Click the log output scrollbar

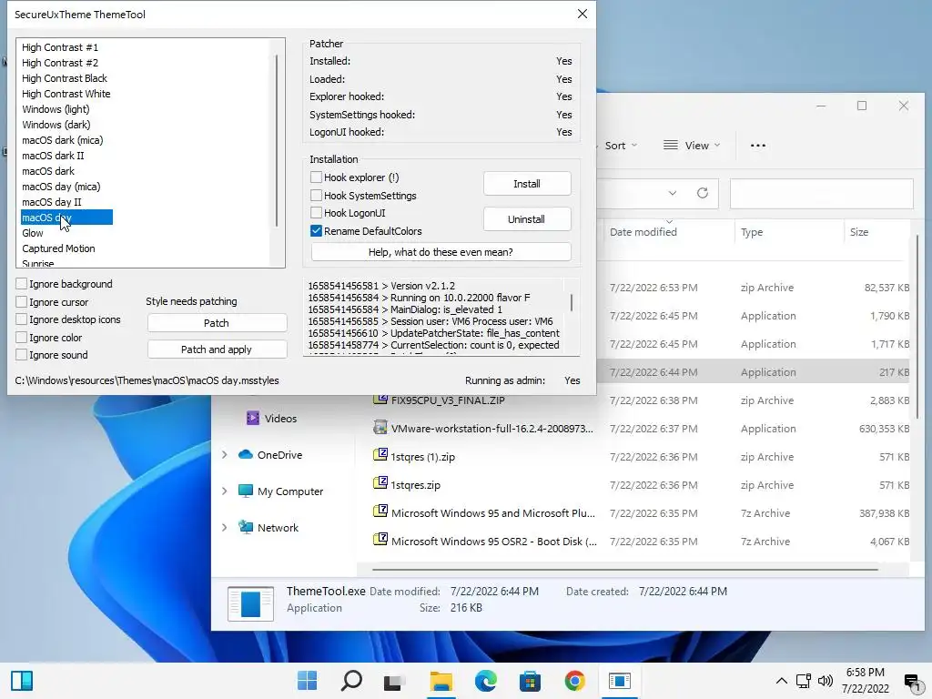click(572, 302)
